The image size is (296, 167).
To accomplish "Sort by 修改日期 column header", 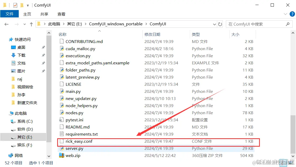I will [x=152, y=34].
